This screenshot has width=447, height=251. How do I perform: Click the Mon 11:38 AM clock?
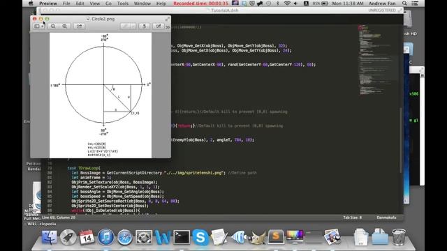(348, 3)
